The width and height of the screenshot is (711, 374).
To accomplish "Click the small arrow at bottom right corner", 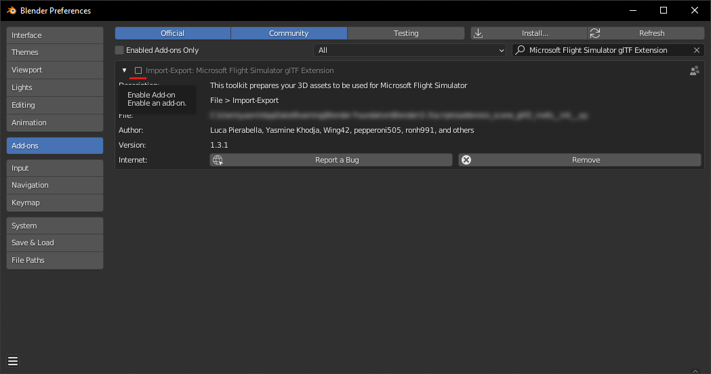I will (695, 371).
